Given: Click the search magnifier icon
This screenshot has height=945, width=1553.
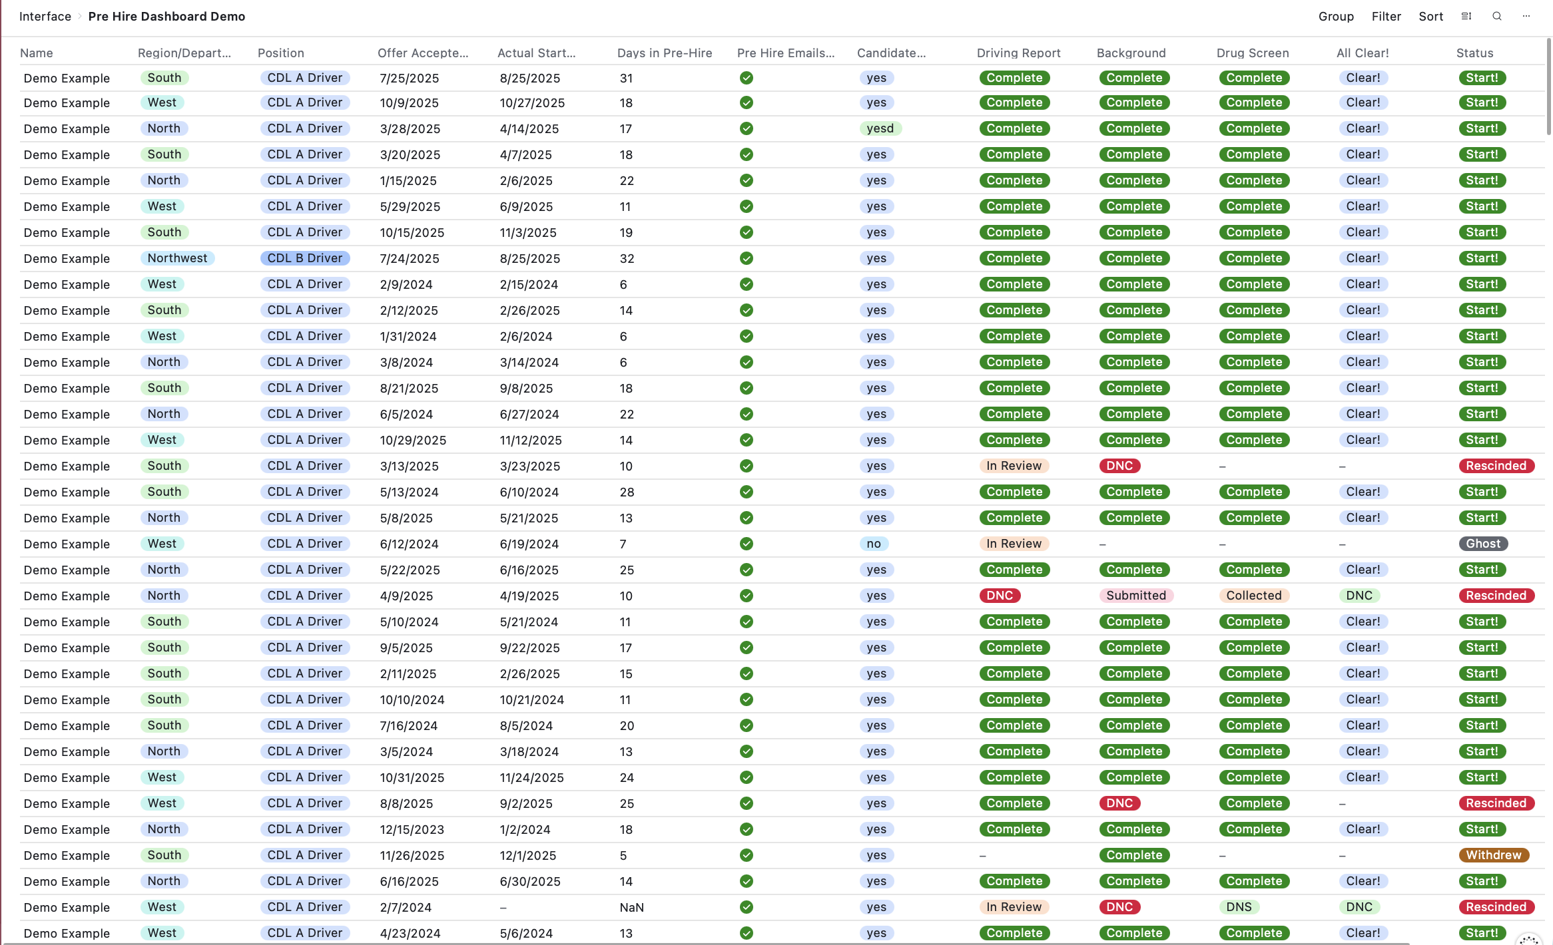Looking at the screenshot, I should click(x=1497, y=16).
